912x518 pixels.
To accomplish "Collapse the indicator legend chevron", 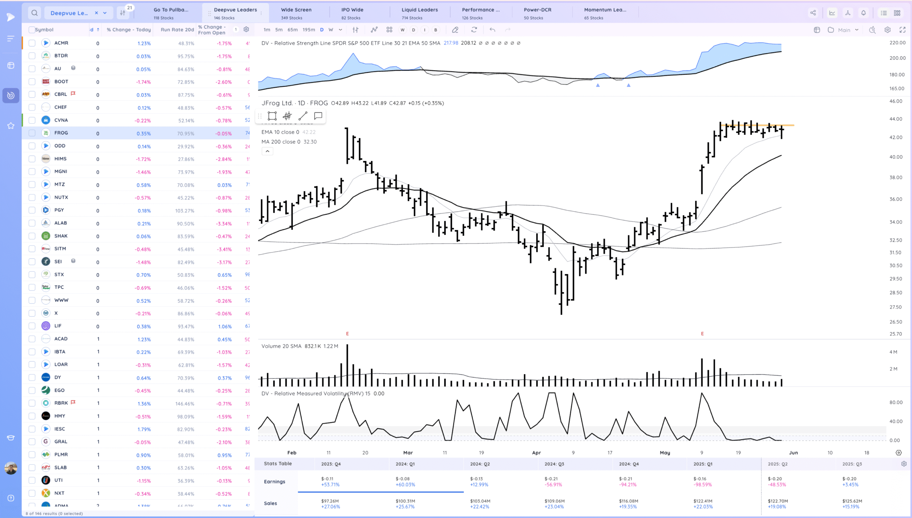I will pos(268,151).
